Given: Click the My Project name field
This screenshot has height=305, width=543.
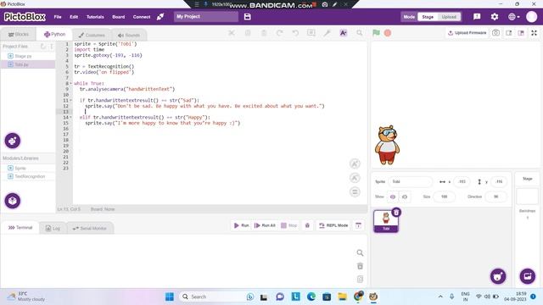Looking at the screenshot, I should click(206, 17).
